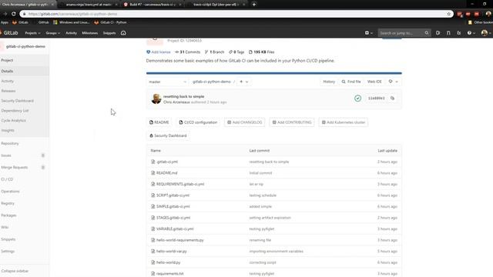Open the README.md file

(x=166, y=173)
